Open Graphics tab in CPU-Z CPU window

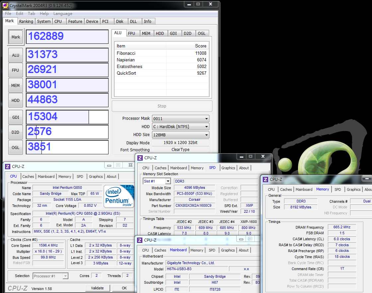coord(96,177)
